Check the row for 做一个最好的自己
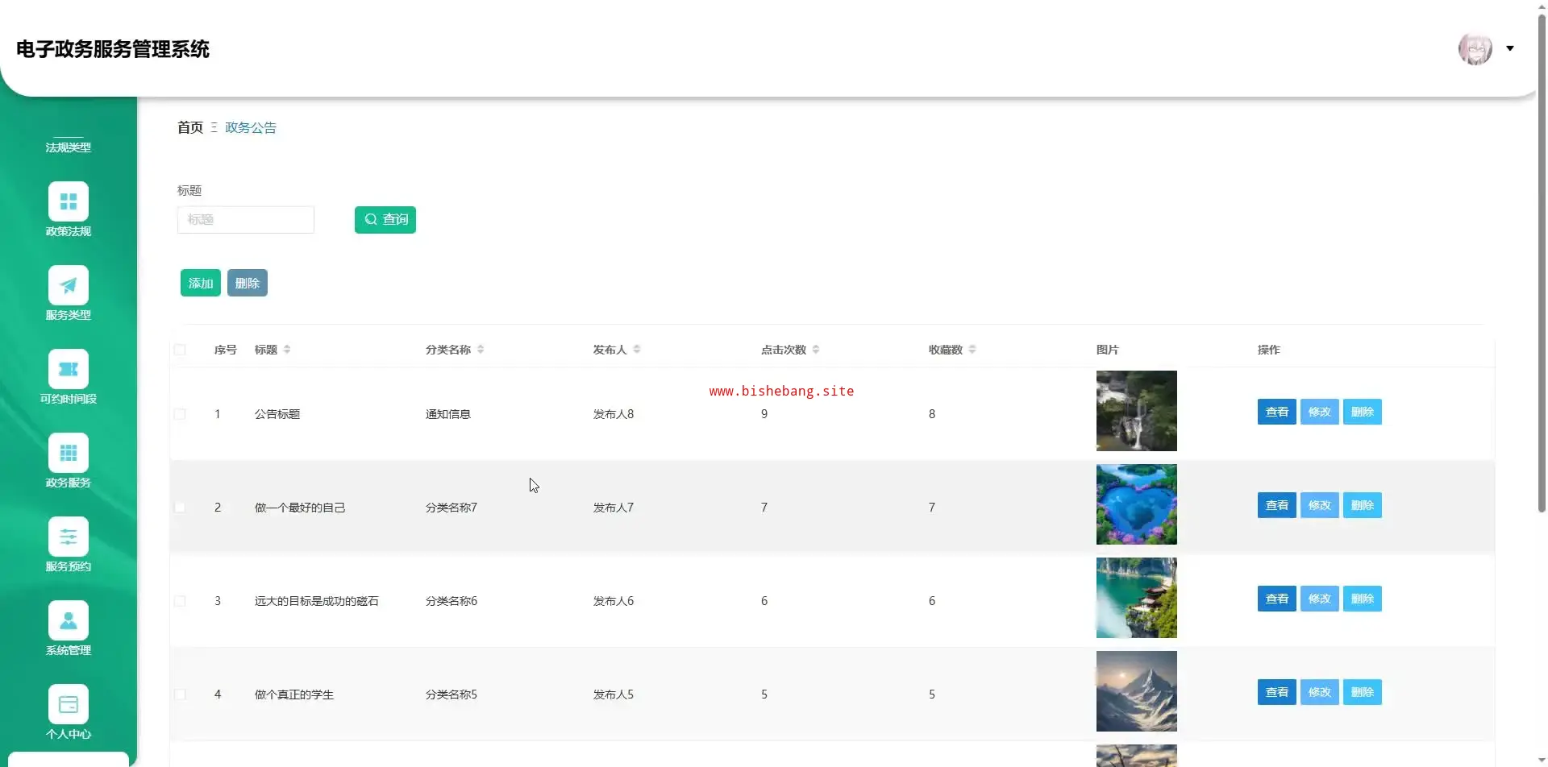 [x=180, y=508]
